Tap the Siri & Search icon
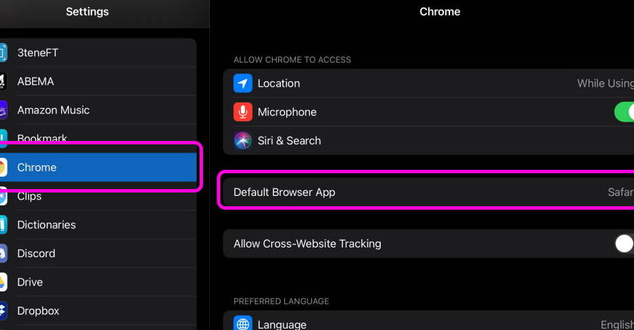Viewport: 634px width, 330px height. pyautogui.click(x=242, y=140)
